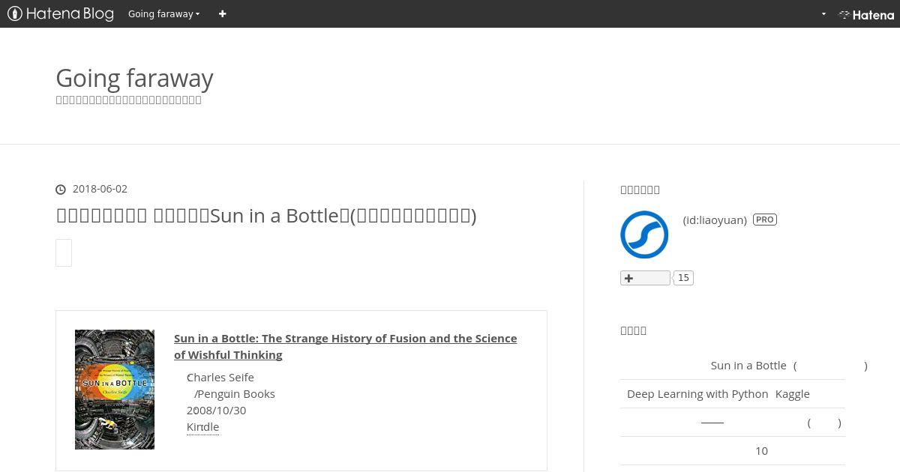Open the user account dropdown arrow
This screenshot has width=900, height=472.
click(823, 13)
